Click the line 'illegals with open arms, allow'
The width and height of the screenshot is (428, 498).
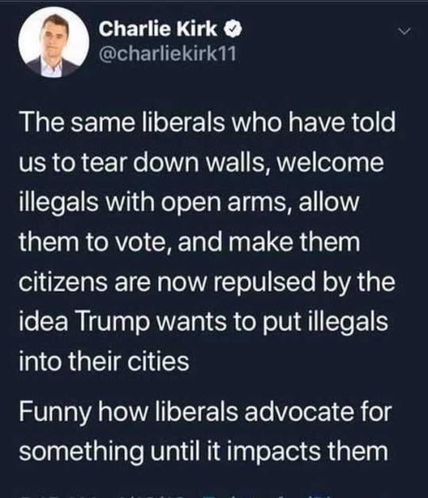(x=189, y=203)
